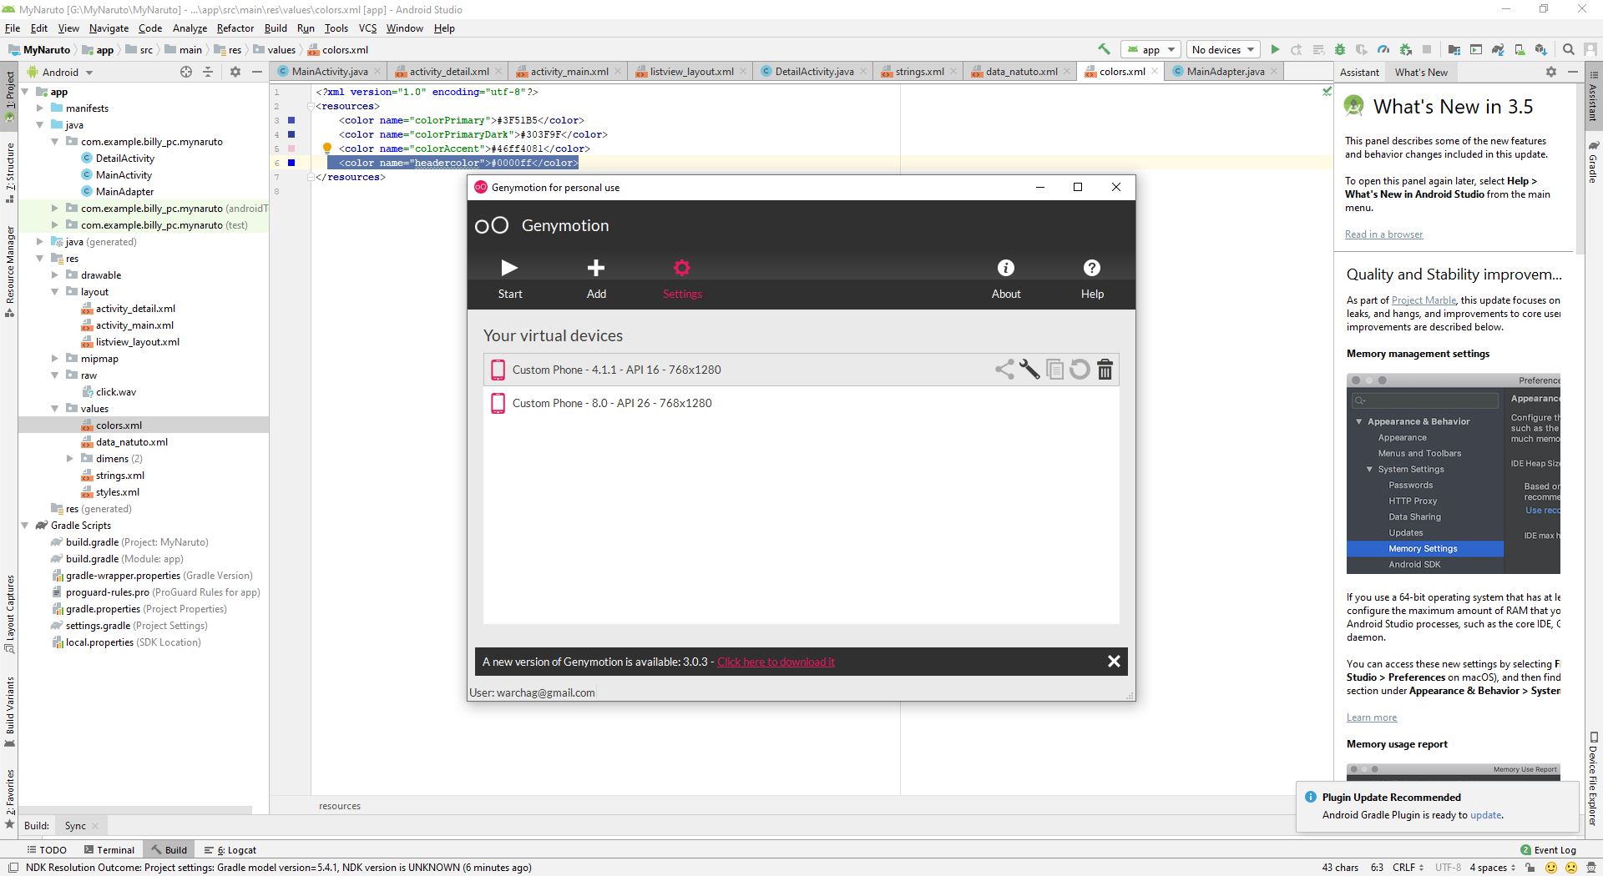Sync project with Gradle files icon
This screenshot has height=876, width=1603.
point(1498,49)
